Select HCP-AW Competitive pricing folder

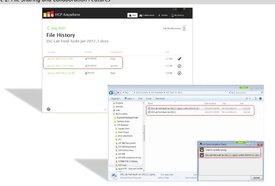coord(128,158)
